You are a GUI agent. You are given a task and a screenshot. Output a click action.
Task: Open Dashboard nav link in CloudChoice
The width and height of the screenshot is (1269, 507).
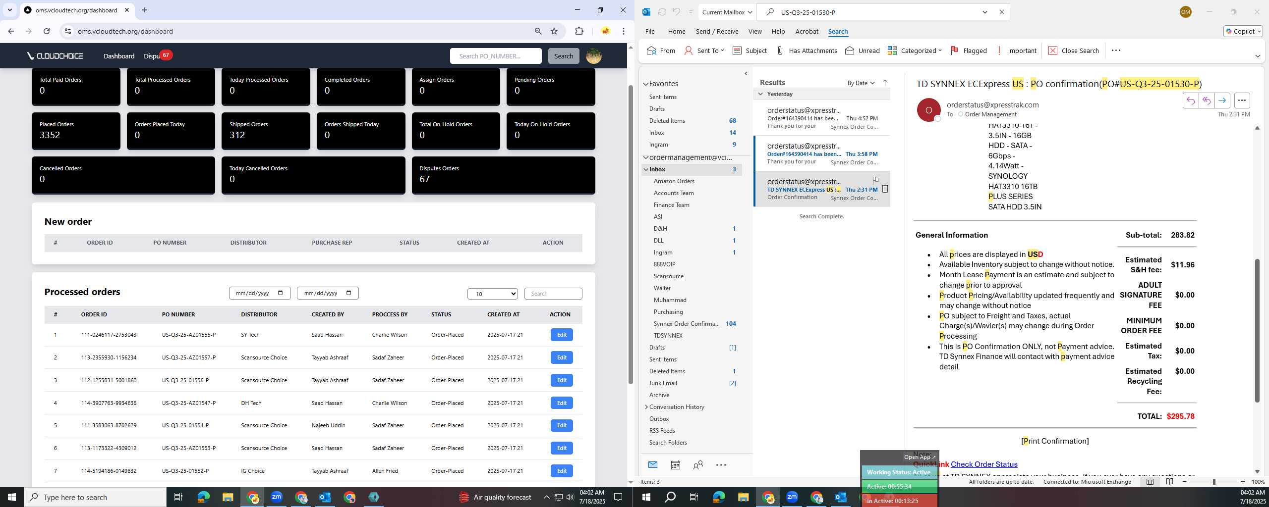click(119, 56)
